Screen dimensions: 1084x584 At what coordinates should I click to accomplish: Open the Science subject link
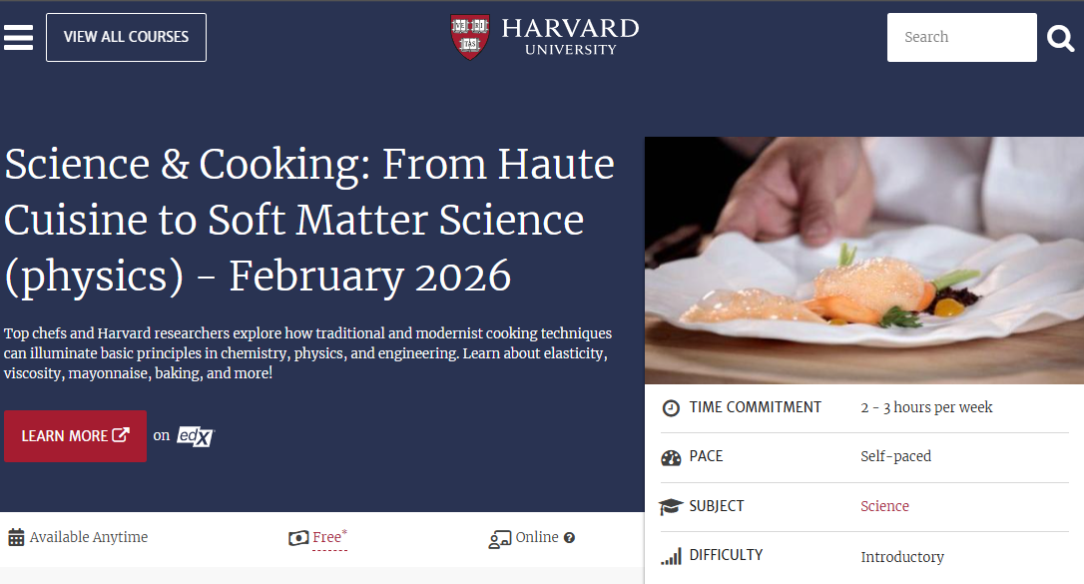click(x=884, y=506)
